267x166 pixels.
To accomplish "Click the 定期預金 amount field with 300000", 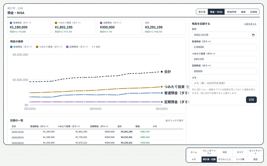I will pyautogui.click(x=224, y=71).
